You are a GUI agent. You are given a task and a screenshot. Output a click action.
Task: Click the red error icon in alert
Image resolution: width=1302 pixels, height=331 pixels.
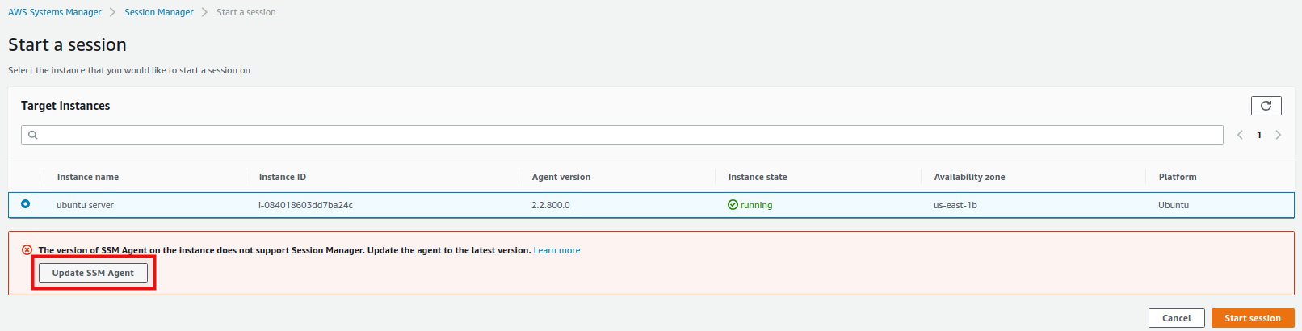point(27,250)
